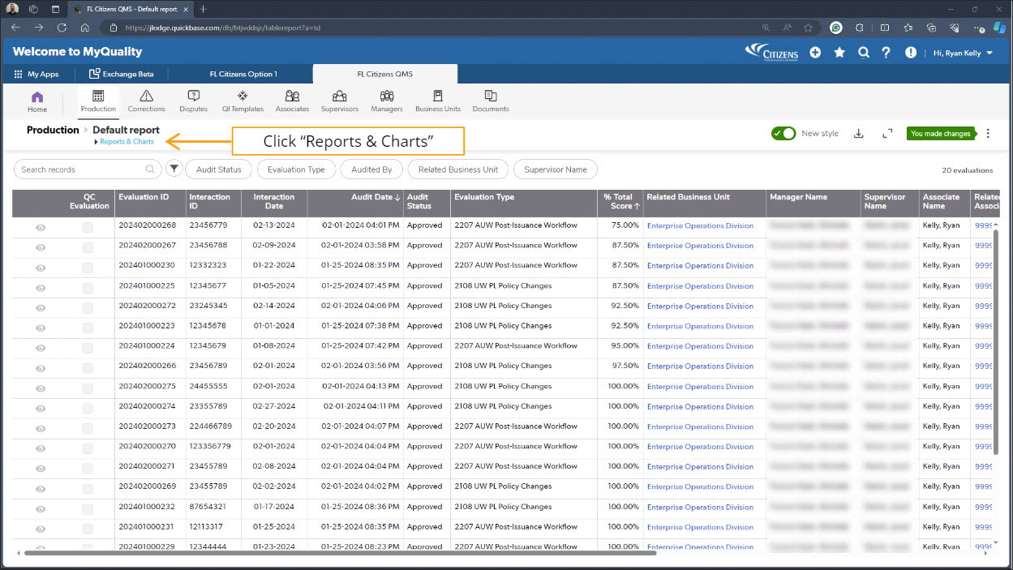Image resolution: width=1013 pixels, height=570 pixels.
Task: View record 202402000267 eye icon
Action: coord(41,247)
